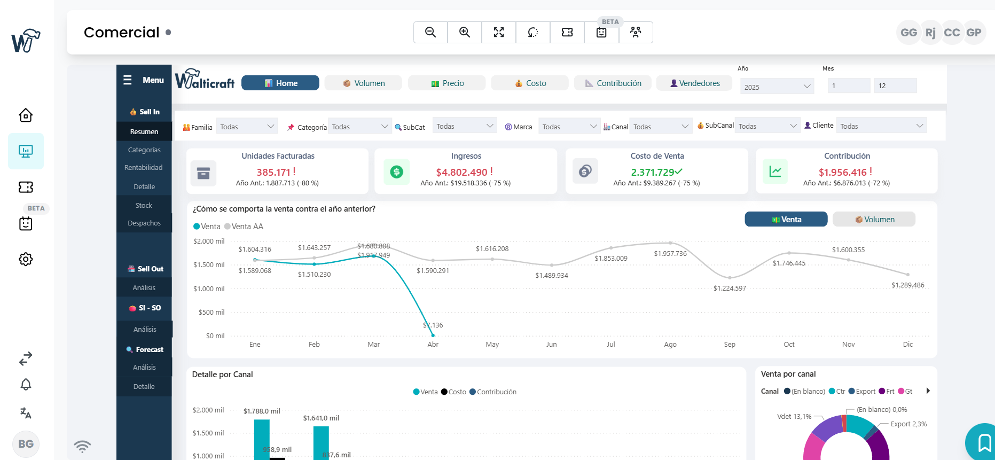The height and width of the screenshot is (460, 995).
Task: Switch chart to Venta view
Action: [786, 220]
